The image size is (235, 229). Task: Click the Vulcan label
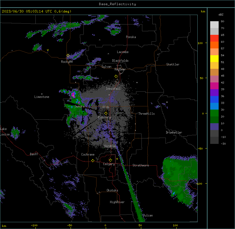(148, 215)
